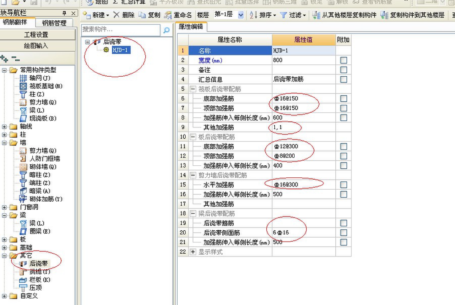Edit the 宽度 value 800 cell
The image size is (455, 305).
tap(304, 60)
